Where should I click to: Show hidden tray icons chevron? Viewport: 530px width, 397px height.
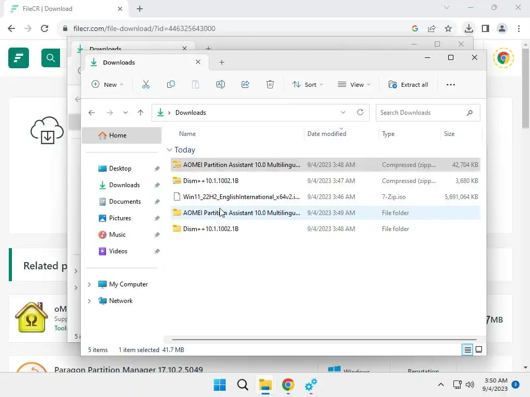coord(441,385)
